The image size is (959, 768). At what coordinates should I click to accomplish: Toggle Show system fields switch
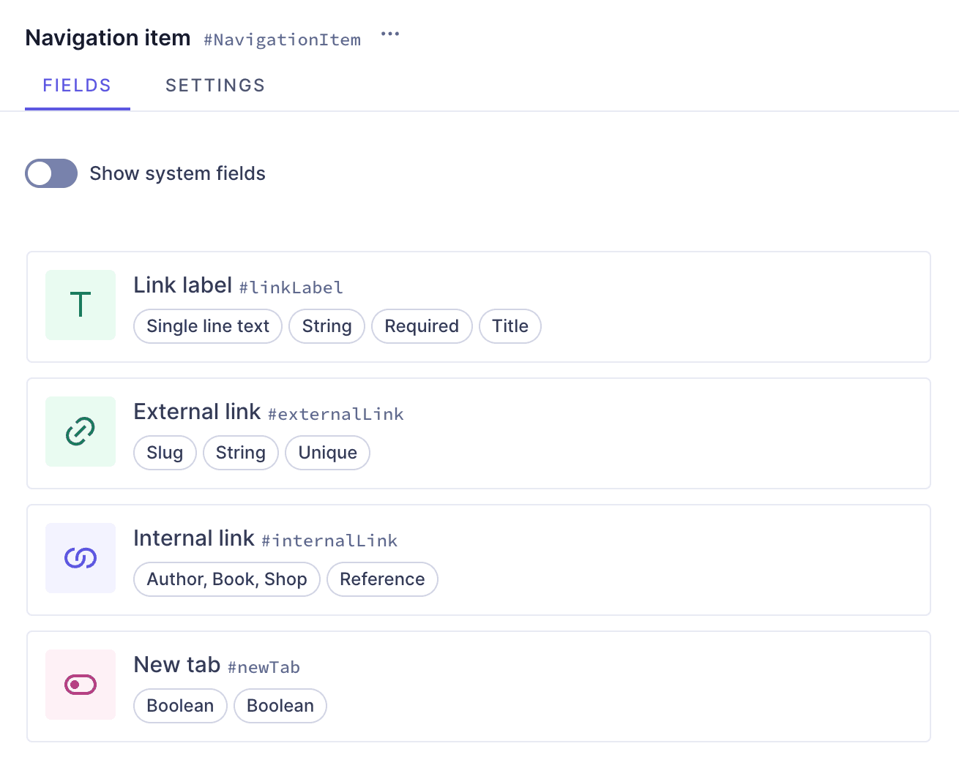(51, 173)
